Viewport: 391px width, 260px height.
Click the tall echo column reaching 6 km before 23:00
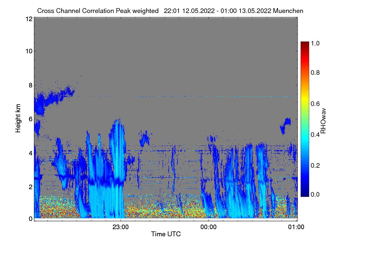[117, 162]
